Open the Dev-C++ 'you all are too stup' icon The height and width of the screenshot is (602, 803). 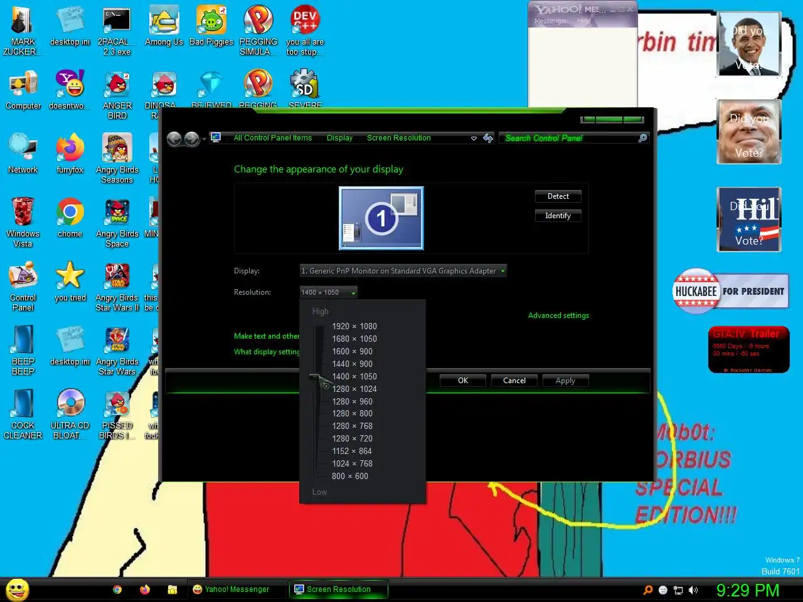305,31
